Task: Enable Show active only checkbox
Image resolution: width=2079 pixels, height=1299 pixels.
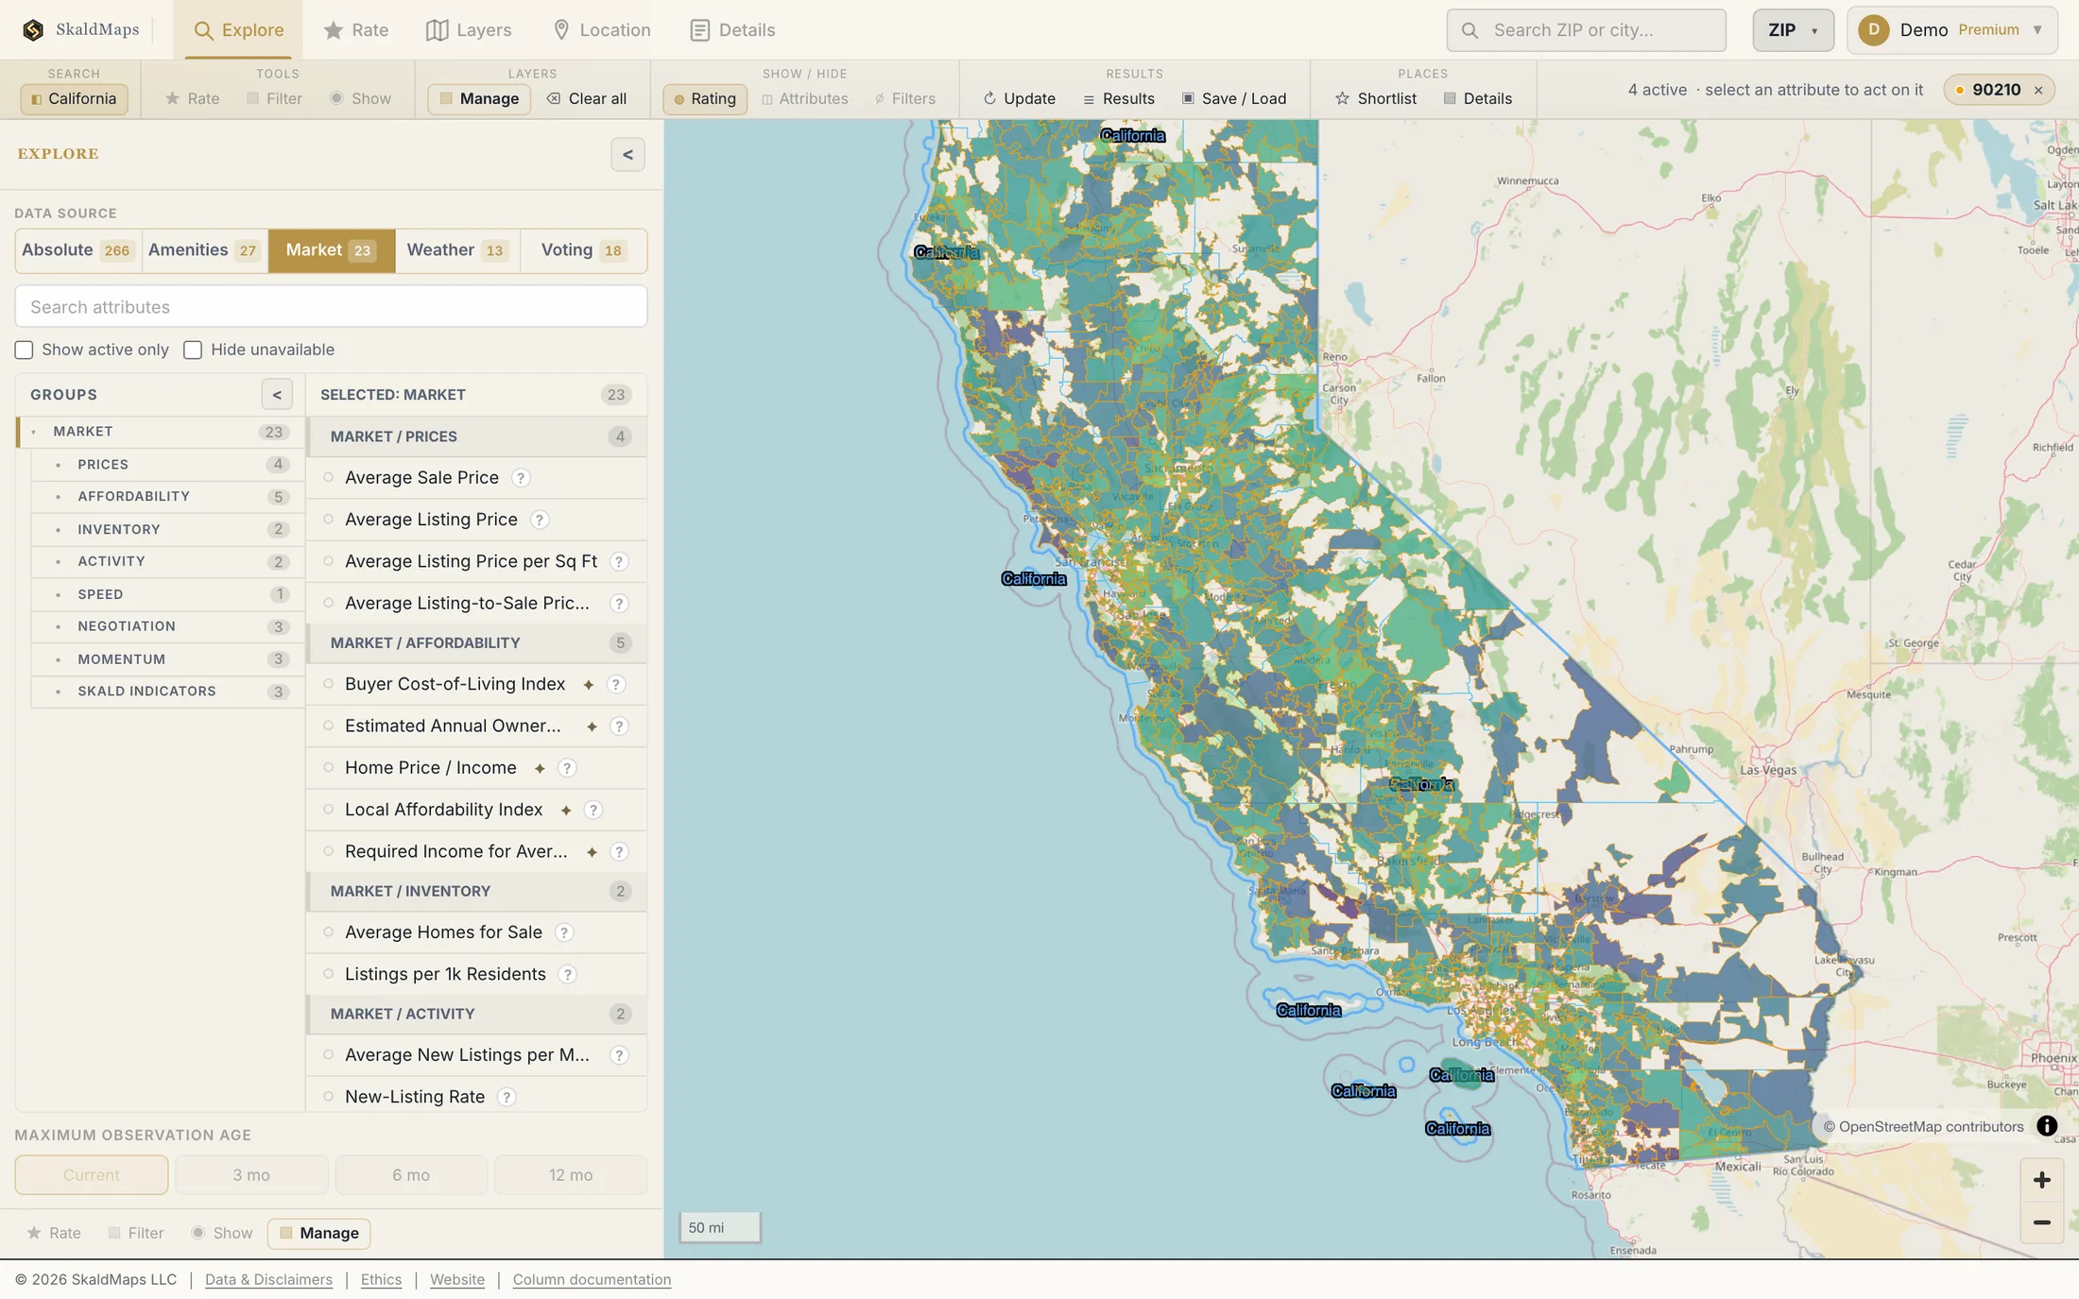Action: click(24, 350)
